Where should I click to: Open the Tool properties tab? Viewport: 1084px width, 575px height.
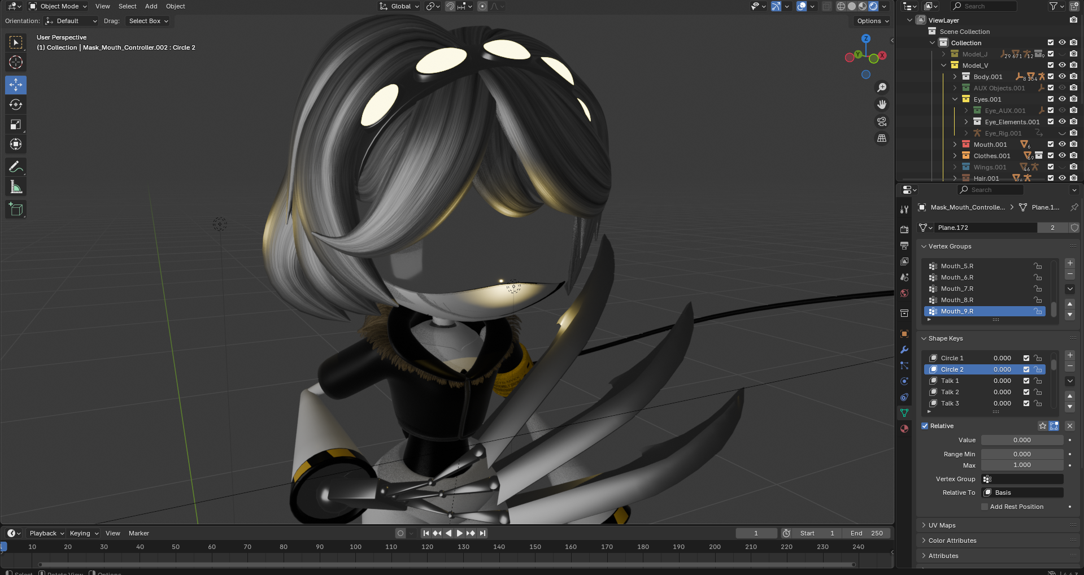[x=904, y=210]
